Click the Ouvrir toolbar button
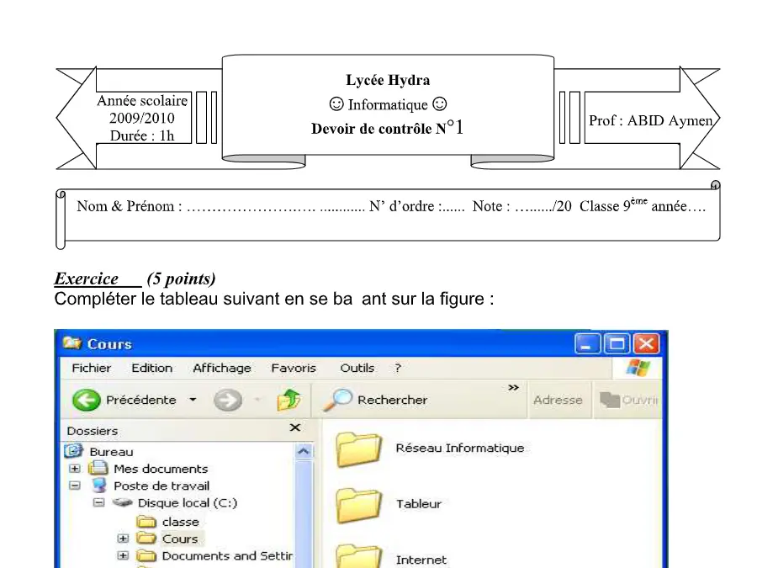757x568 pixels. (x=628, y=400)
